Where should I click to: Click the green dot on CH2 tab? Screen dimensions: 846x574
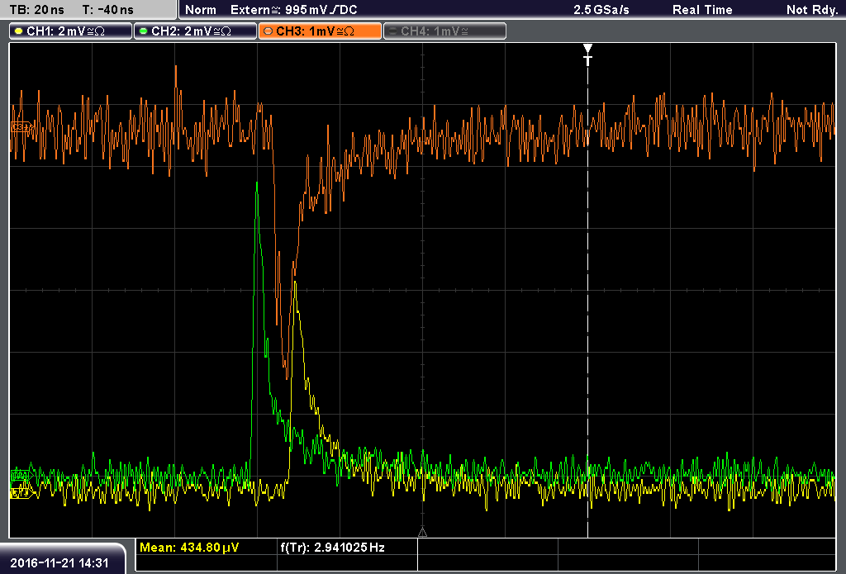coord(144,31)
